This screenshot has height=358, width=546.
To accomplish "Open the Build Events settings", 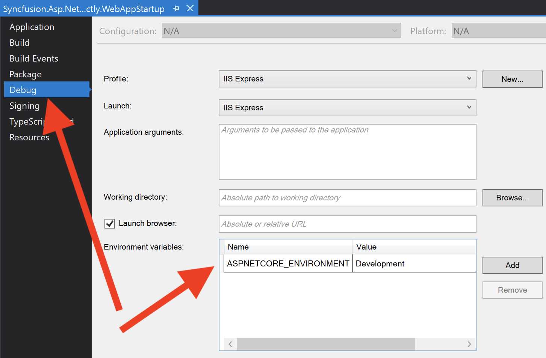I will 33,58.
